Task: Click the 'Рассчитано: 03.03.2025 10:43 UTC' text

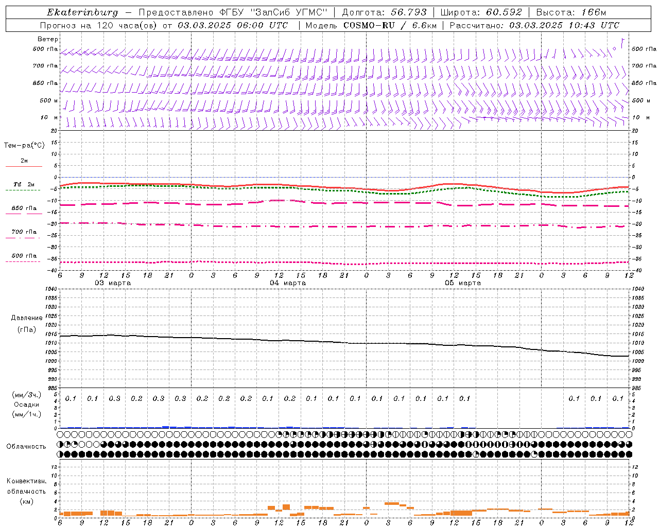Action: (x=534, y=25)
